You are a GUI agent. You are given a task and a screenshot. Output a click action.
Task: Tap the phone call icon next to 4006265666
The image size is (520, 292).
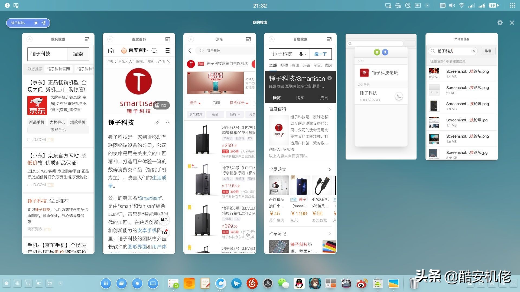click(398, 96)
